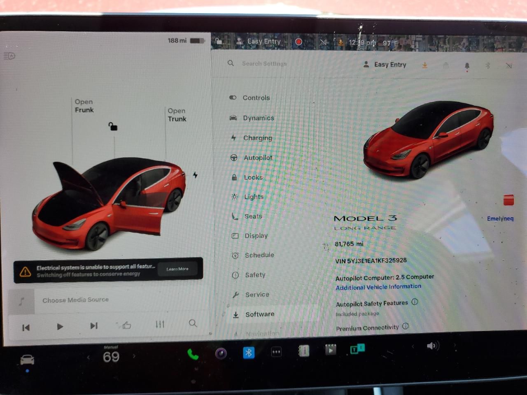
Task: Open the Additional Vehicle Information link
Action: [x=378, y=287]
